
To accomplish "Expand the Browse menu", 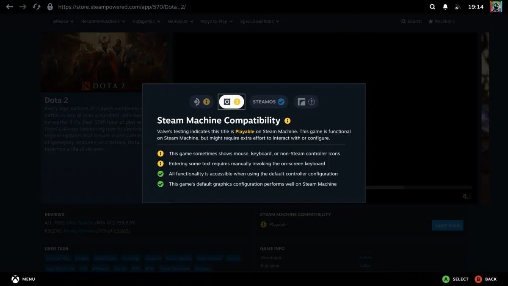I will 63,21.
